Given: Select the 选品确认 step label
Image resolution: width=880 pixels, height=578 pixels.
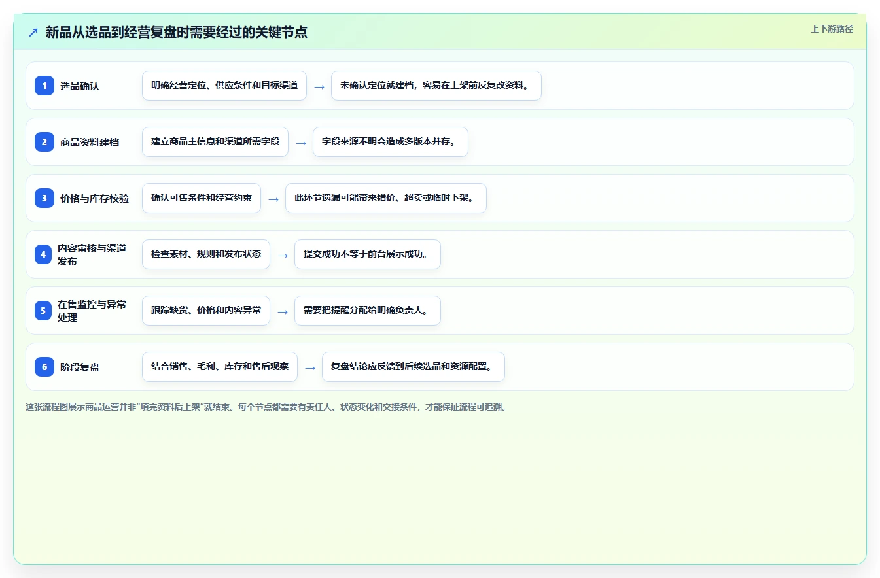Looking at the screenshot, I should [80, 86].
